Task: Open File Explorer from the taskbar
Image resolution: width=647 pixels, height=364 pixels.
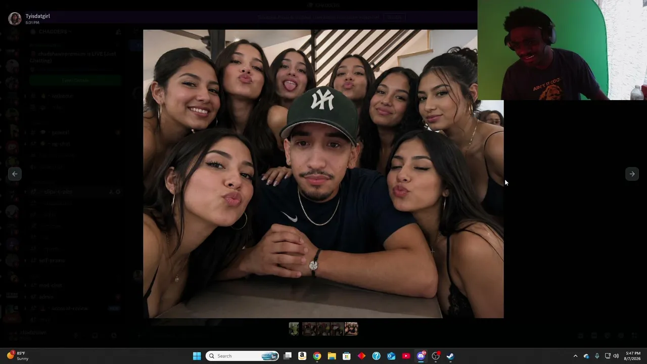Action: (x=332, y=356)
